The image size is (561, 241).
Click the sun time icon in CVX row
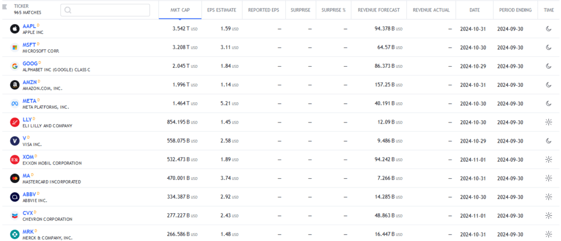[x=548, y=216]
